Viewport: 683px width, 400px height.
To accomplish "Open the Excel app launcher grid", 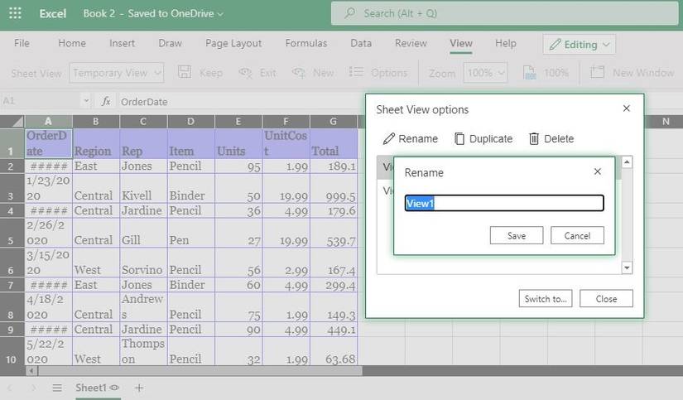I will pyautogui.click(x=15, y=13).
